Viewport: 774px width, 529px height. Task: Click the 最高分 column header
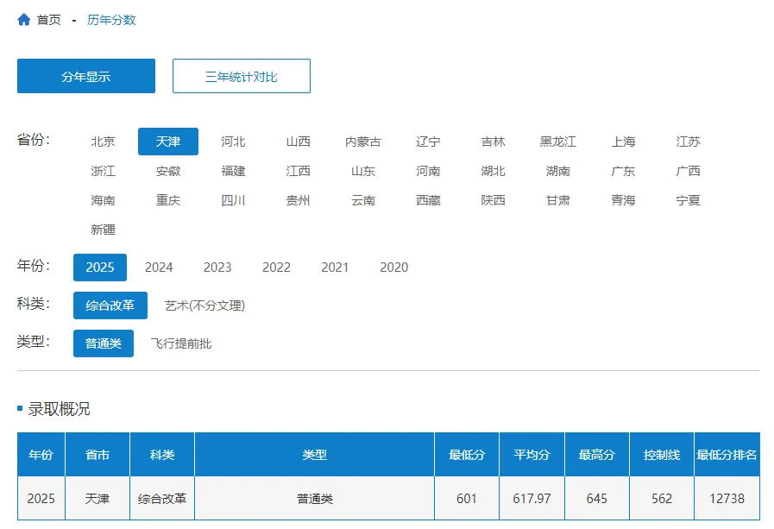pos(597,455)
